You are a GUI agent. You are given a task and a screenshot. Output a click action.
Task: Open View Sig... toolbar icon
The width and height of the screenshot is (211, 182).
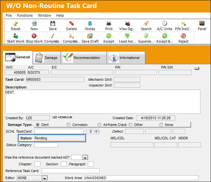[x=127, y=24]
